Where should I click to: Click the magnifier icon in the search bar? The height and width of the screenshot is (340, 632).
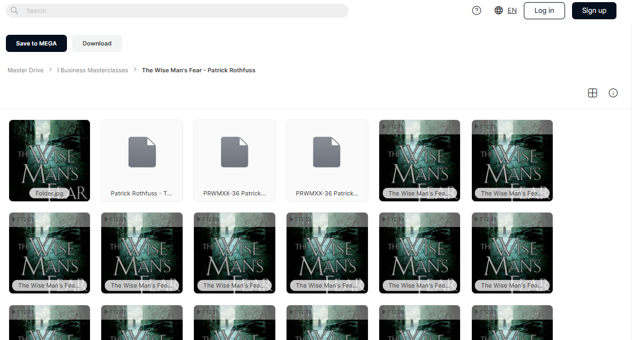tap(14, 11)
